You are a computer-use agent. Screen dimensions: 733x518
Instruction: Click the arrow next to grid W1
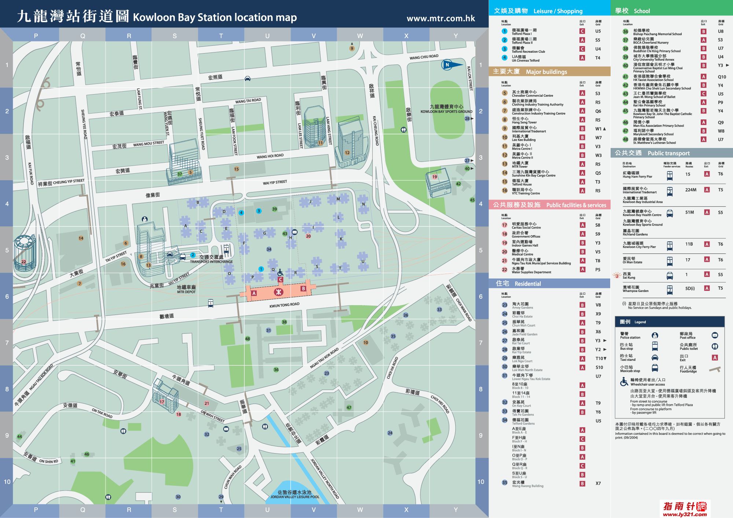(x=604, y=129)
